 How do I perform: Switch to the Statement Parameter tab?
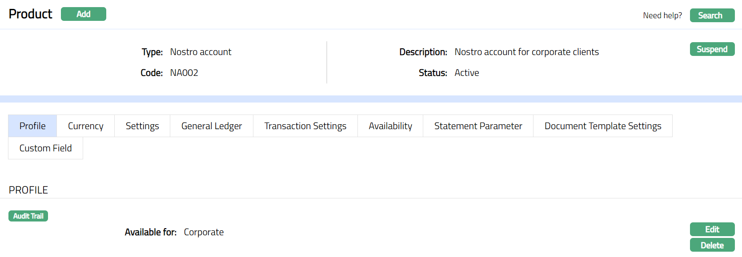478,126
